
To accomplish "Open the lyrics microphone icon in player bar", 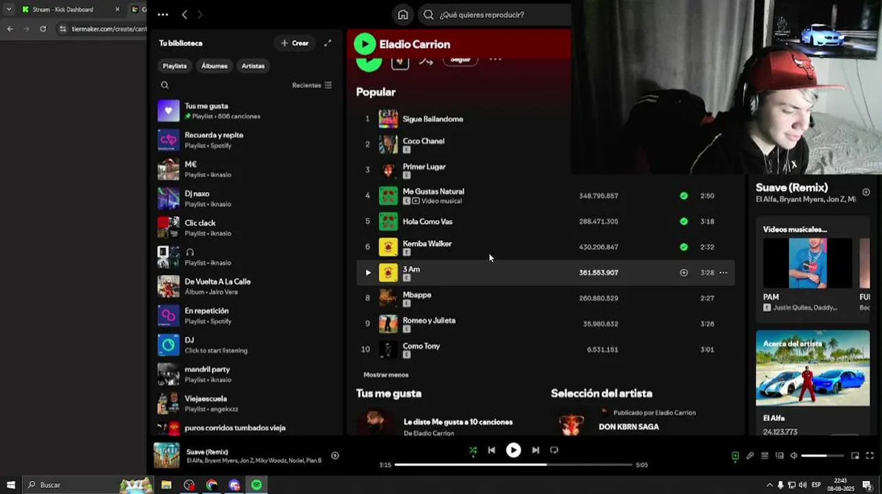I will pyautogui.click(x=750, y=456).
